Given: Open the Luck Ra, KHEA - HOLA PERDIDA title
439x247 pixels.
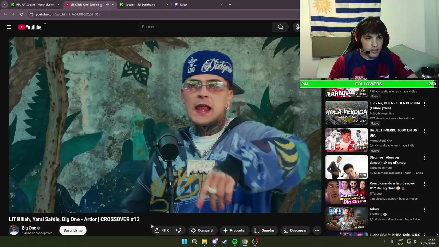Looking at the screenshot, I should pyautogui.click(x=395, y=106).
